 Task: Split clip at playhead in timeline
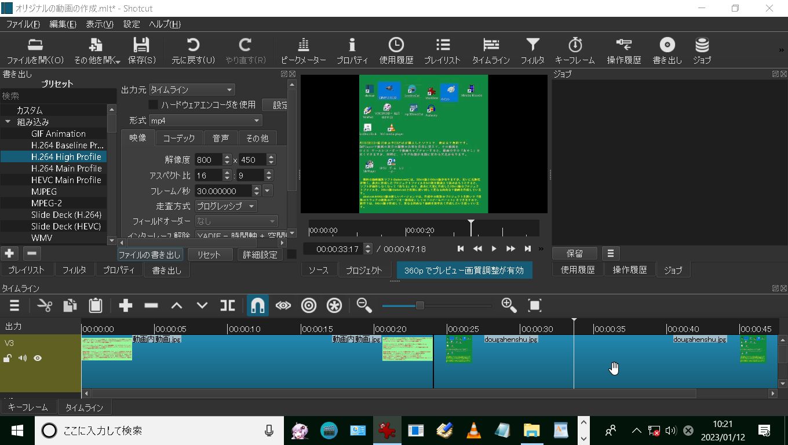(x=228, y=306)
